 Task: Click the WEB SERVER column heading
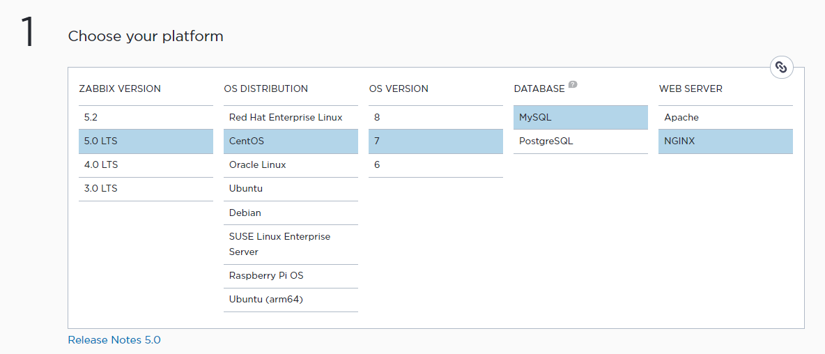click(x=691, y=89)
